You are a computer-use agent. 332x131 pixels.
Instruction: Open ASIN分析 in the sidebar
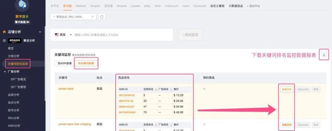[x=14, y=126]
